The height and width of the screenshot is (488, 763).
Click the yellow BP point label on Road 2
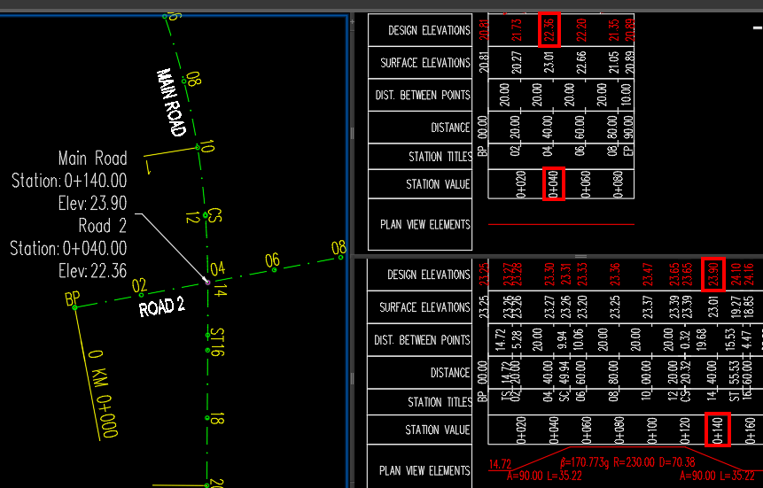click(72, 298)
